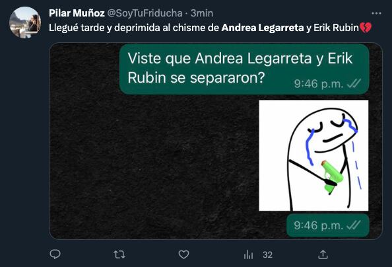Click the share upload icon

[323, 254]
